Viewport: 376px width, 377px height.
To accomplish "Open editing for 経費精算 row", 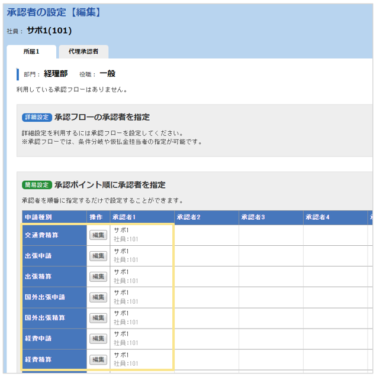I will [98, 359].
